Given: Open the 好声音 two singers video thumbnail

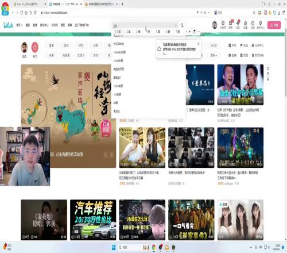Looking at the screenshot, I should point(241,85).
